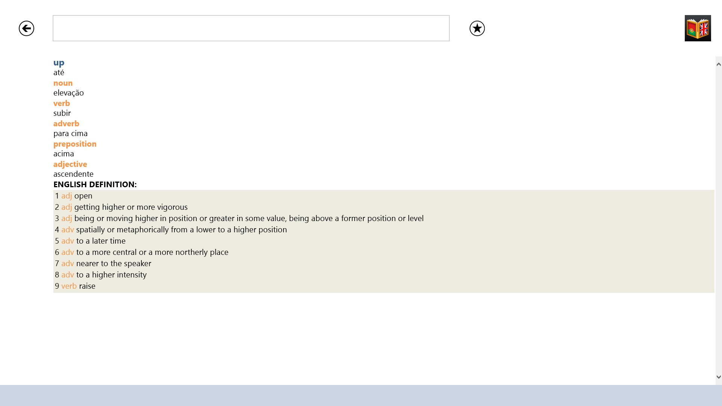
Task: Click the back arrow button
Action: 26,29
